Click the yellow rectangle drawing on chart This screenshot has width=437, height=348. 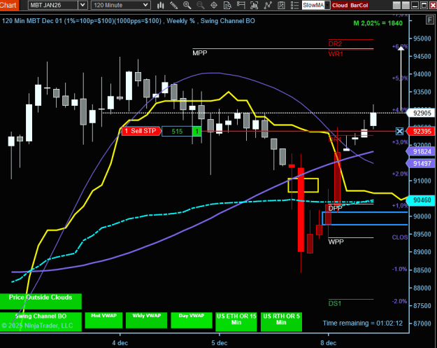click(x=303, y=186)
